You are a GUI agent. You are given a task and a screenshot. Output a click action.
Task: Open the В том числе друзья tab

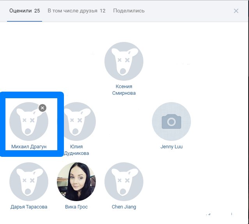76,11
